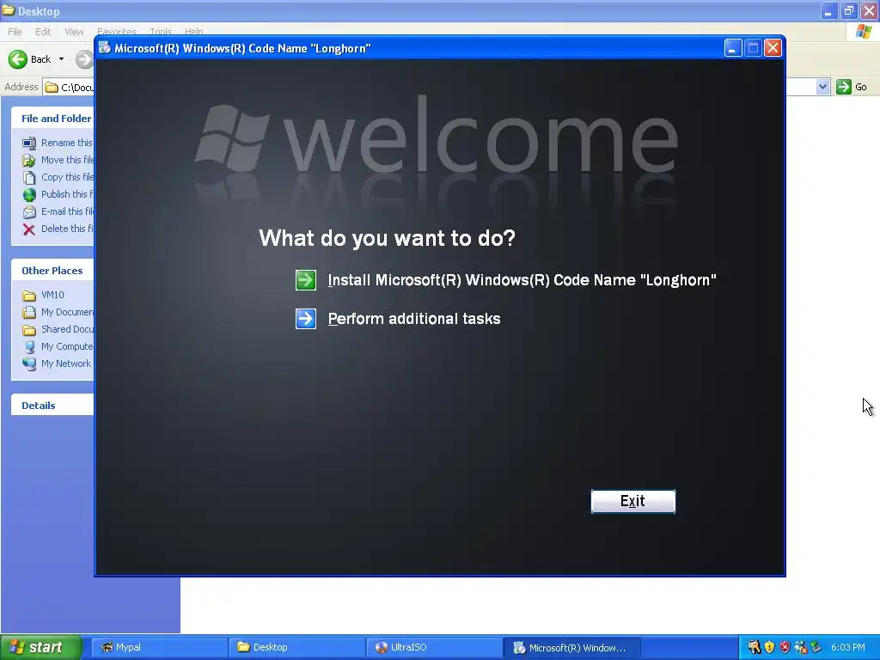
Task: Open the Back history dropdown arrow
Action: (x=61, y=59)
